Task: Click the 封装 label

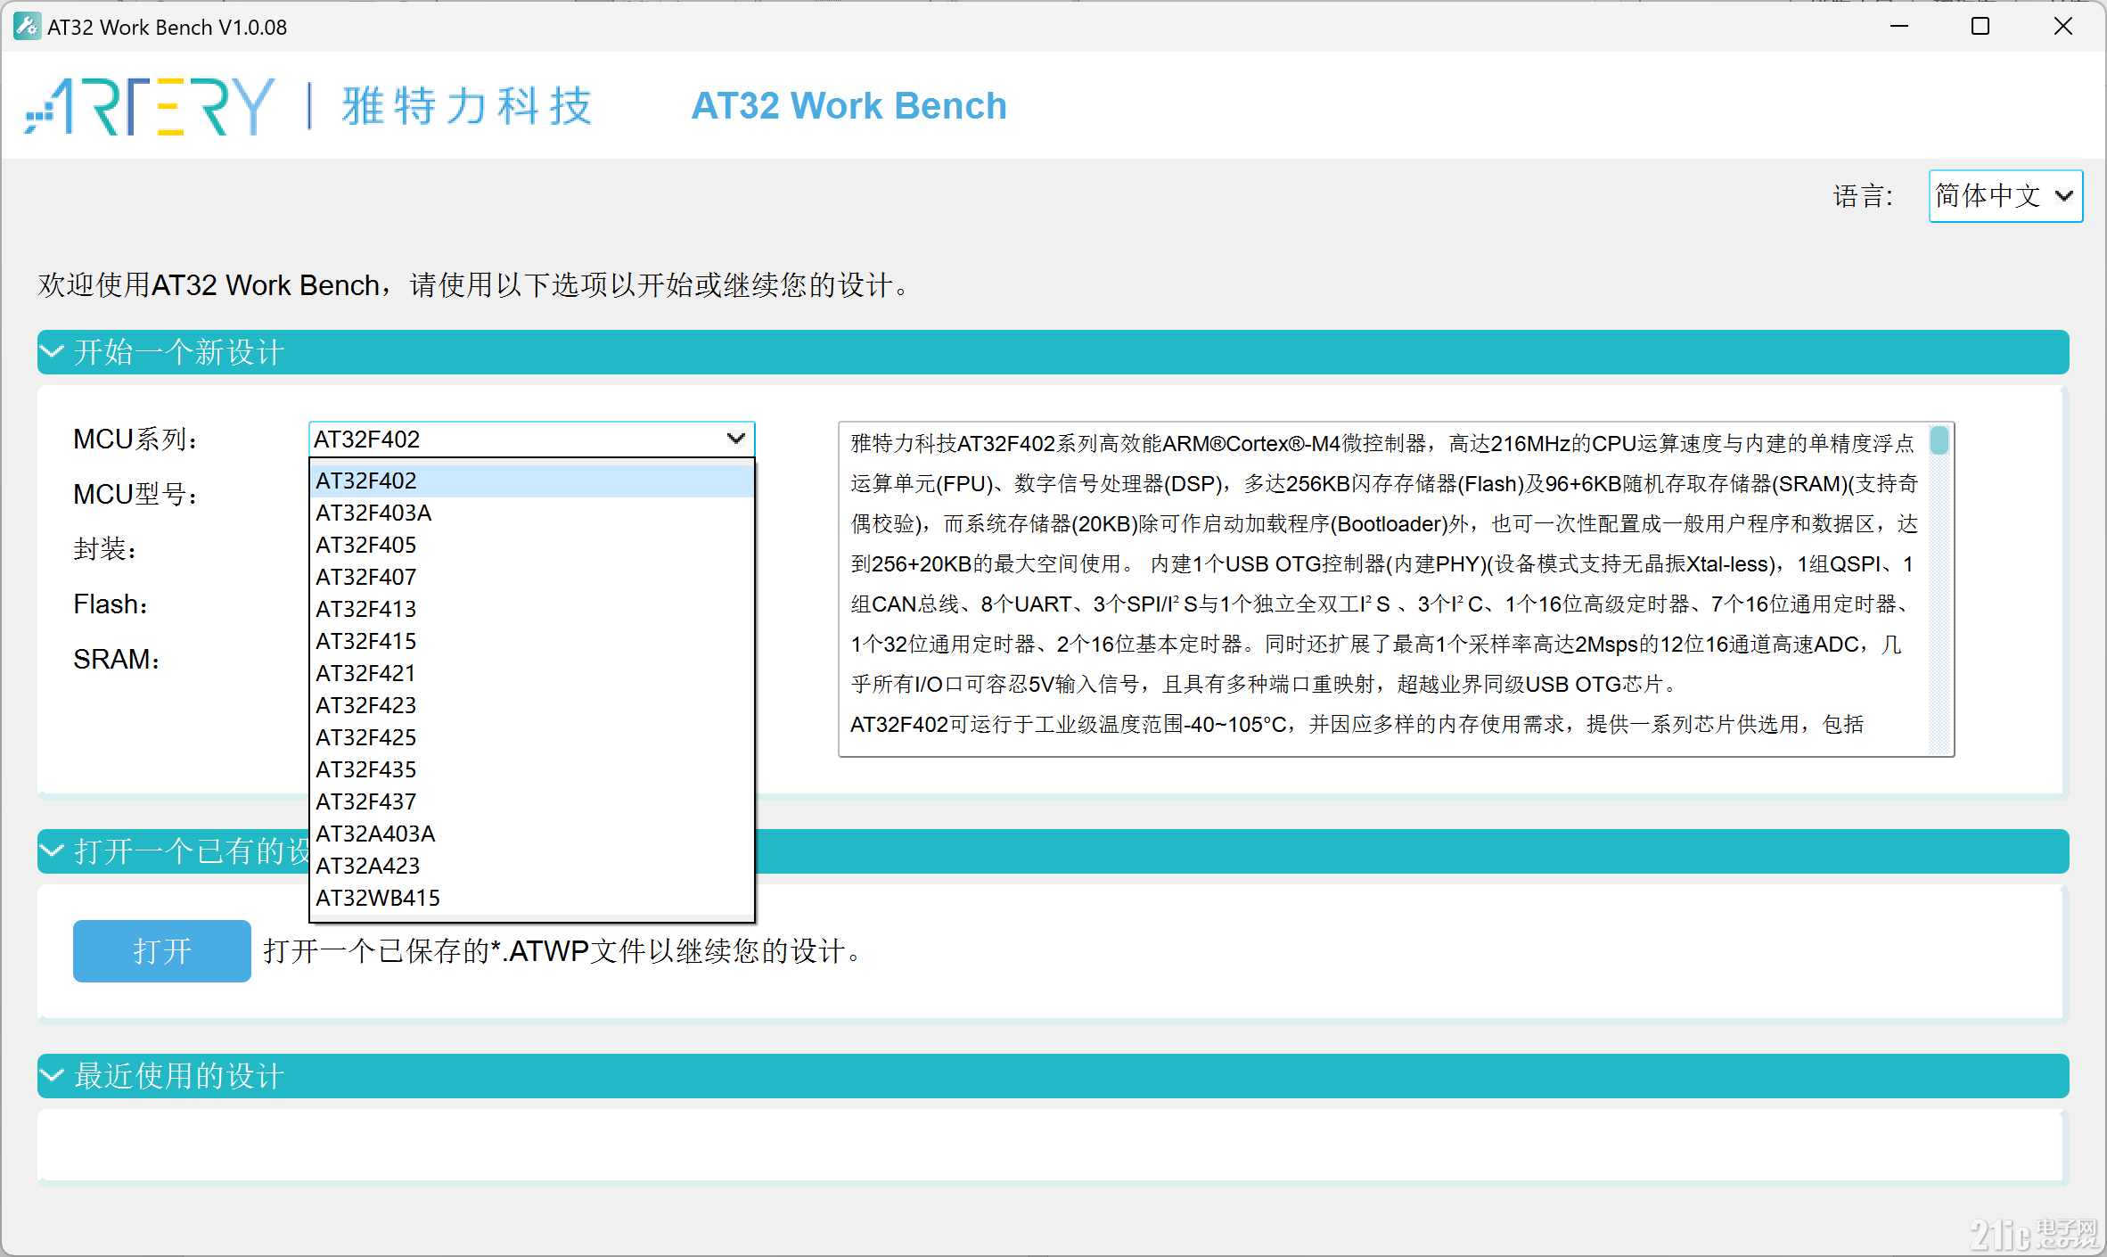Action: (x=105, y=549)
